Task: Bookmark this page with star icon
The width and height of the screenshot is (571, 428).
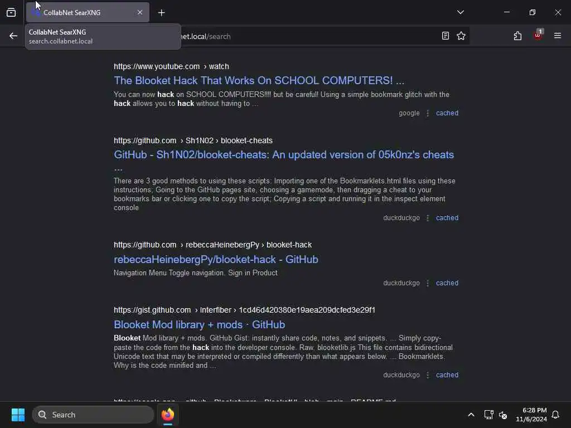Action: pyautogui.click(x=461, y=36)
